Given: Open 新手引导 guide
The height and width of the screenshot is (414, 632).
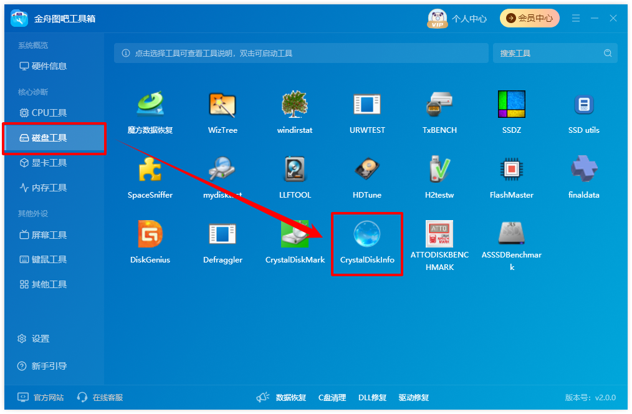Looking at the screenshot, I should point(42,366).
